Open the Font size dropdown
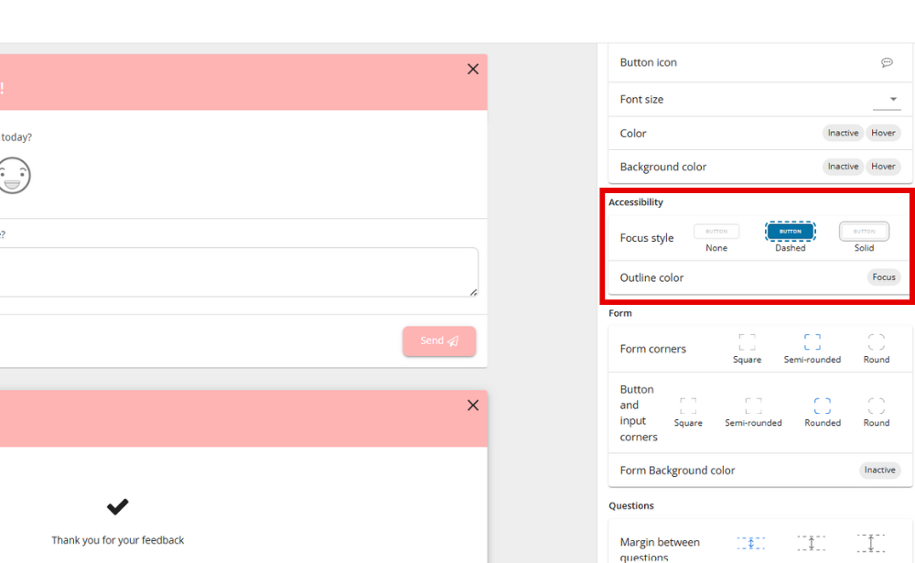The width and height of the screenshot is (915, 563). pos(892,99)
